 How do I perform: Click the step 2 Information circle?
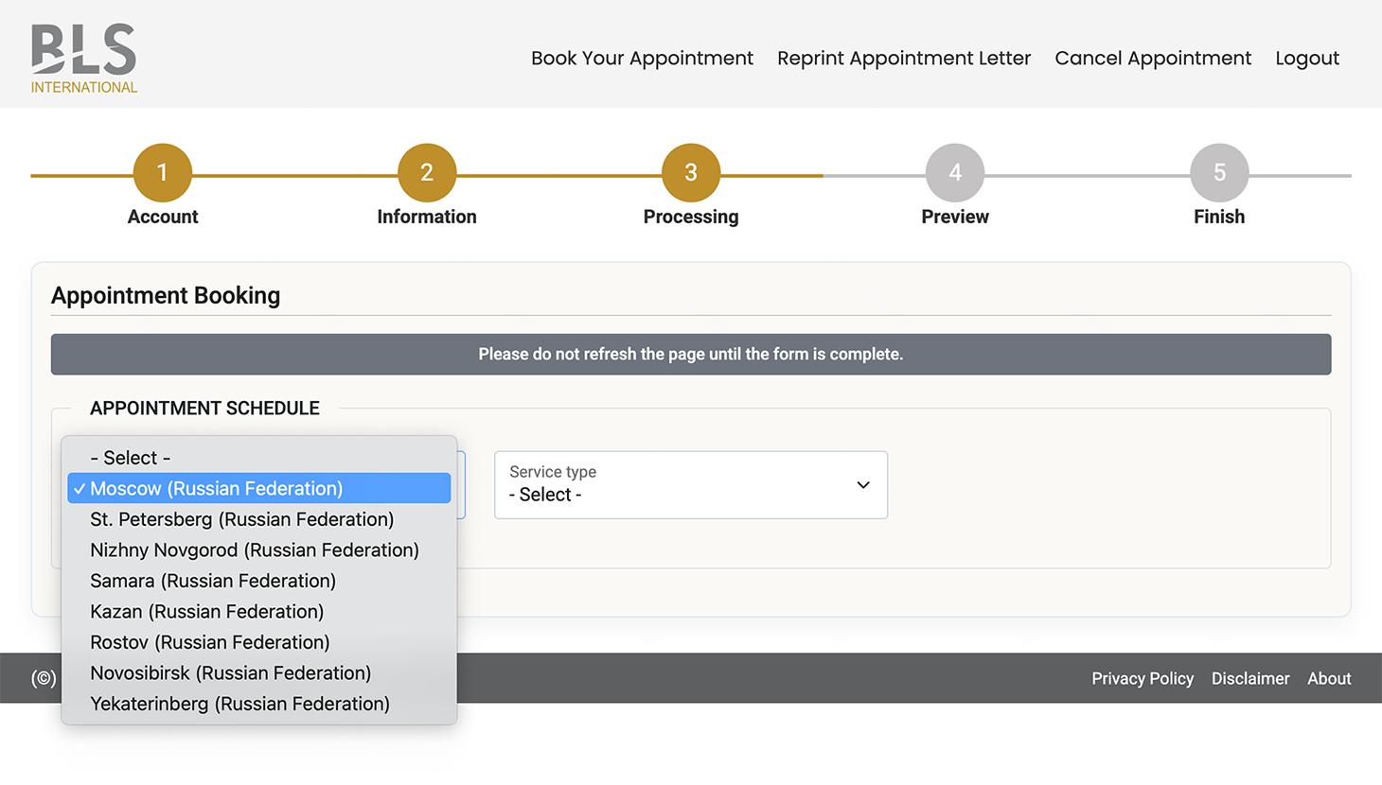[x=427, y=172]
